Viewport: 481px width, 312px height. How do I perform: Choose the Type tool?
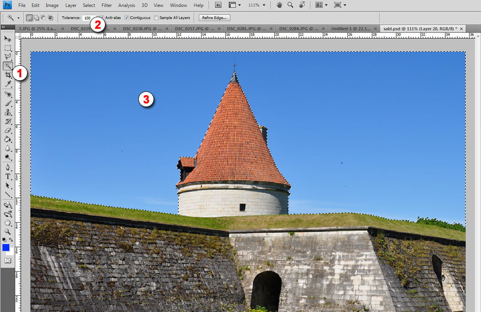click(8, 176)
